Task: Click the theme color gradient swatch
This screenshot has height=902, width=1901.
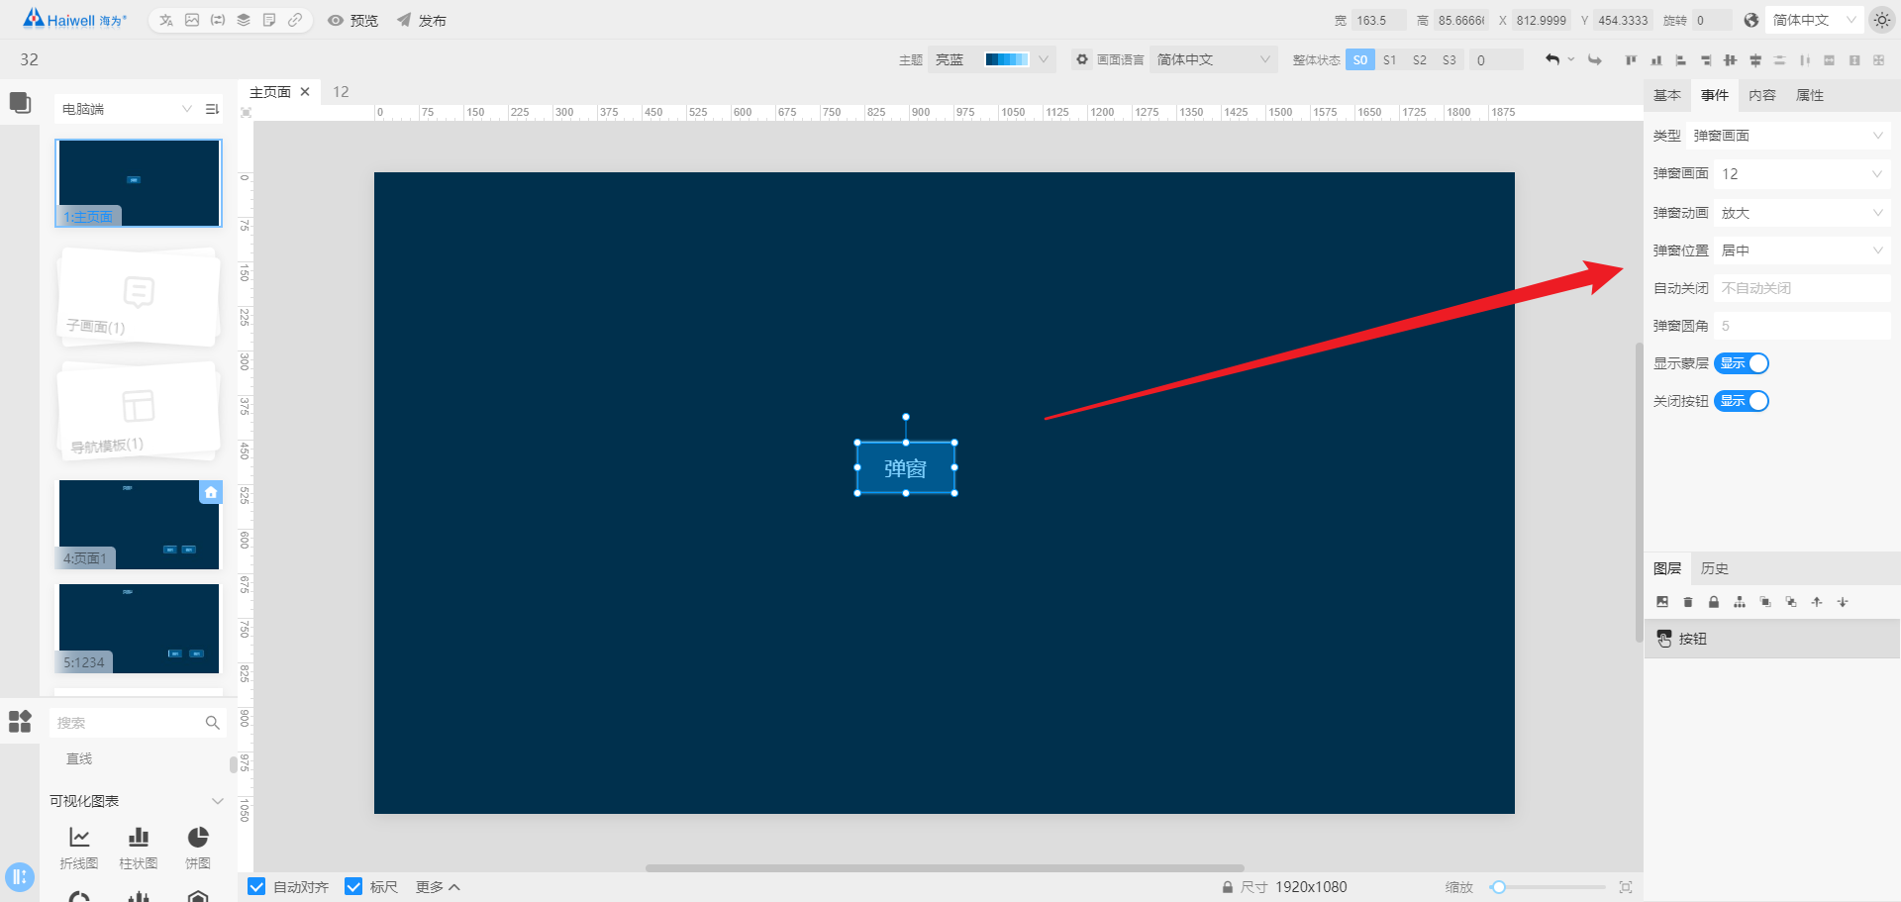Action: 1007,59
